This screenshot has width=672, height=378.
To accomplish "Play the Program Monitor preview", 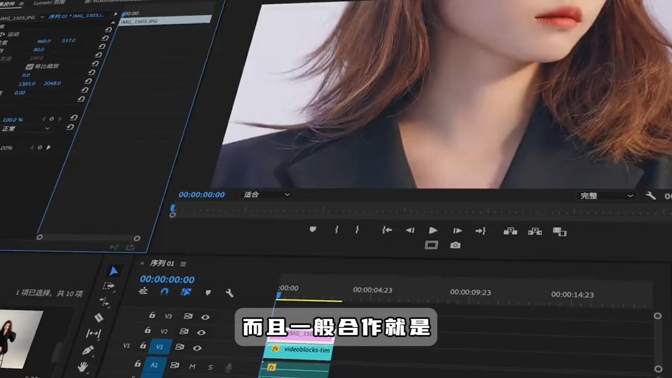I will tap(433, 230).
